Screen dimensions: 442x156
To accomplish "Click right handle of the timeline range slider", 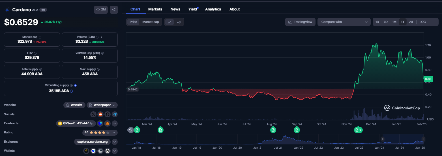I will coord(423,139).
